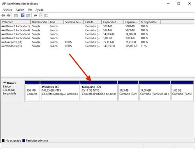Click the 147,75 GB capacity cell

click(109, 46)
